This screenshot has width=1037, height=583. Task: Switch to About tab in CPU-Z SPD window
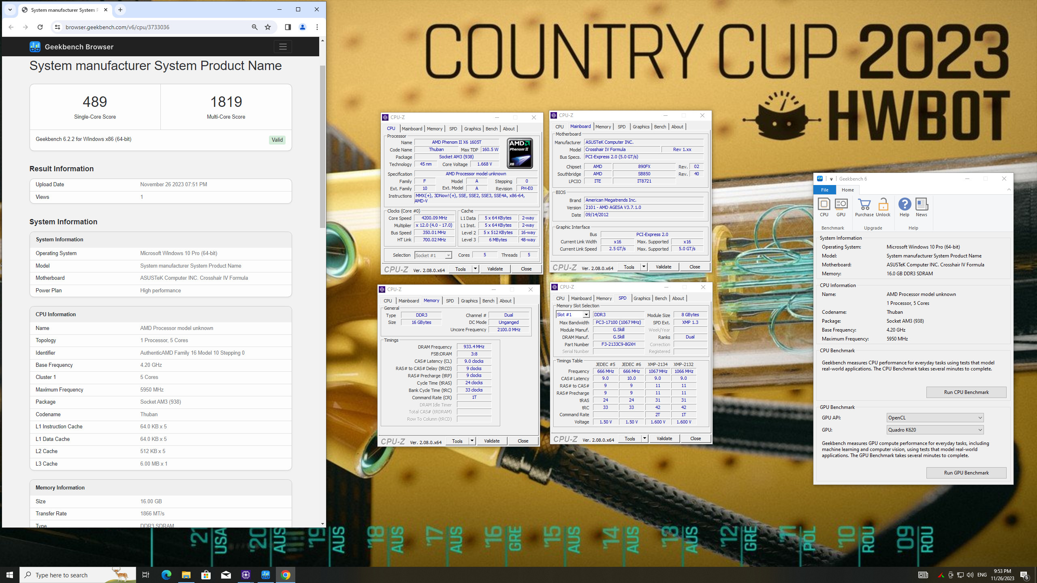coord(678,298)
